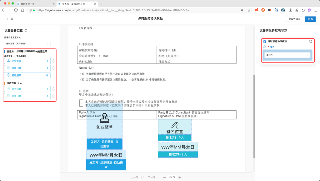Click the site security lock icon
The width and height of the screenshot is (320, 181).
pyautogui.click(x=34, y=10)
